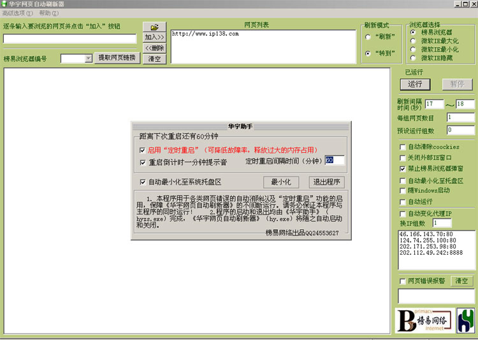Select the 榜易浏览器 radio button
Screen dimensions: 478x340
click(413, 32)
